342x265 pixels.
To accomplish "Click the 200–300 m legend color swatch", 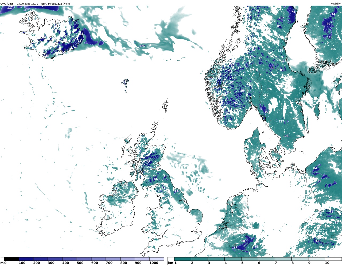I will click(x=40, y=259).
